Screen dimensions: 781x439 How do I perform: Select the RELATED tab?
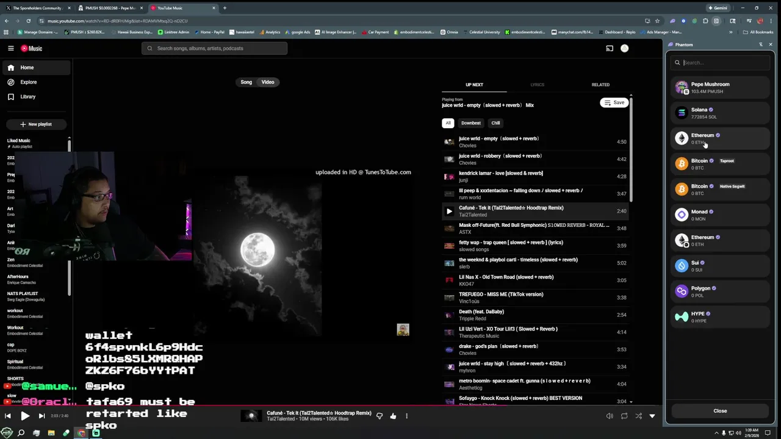[600, 85]
